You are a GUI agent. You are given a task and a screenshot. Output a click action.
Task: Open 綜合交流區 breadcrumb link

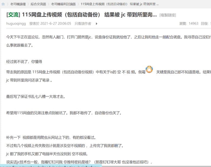[38, 4]
